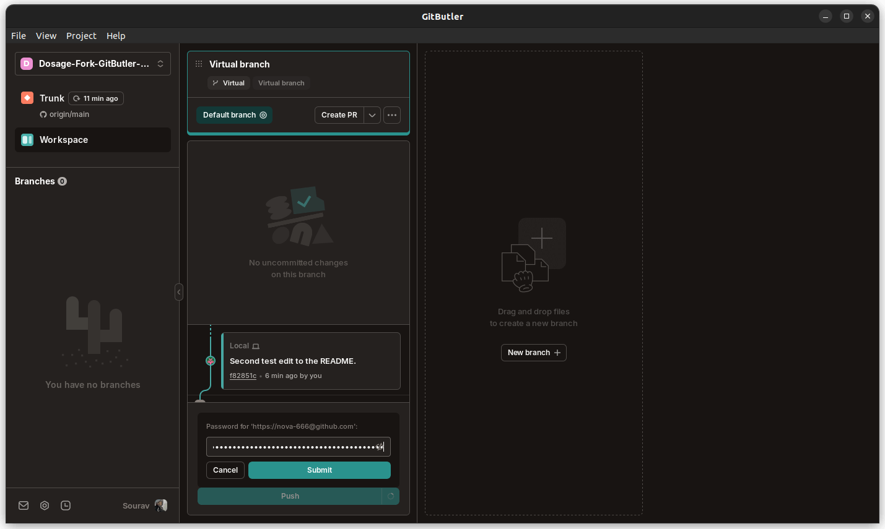885x529 pixels.
Task: Select the Virtual tag on the branch header
Action: point(229,82)
